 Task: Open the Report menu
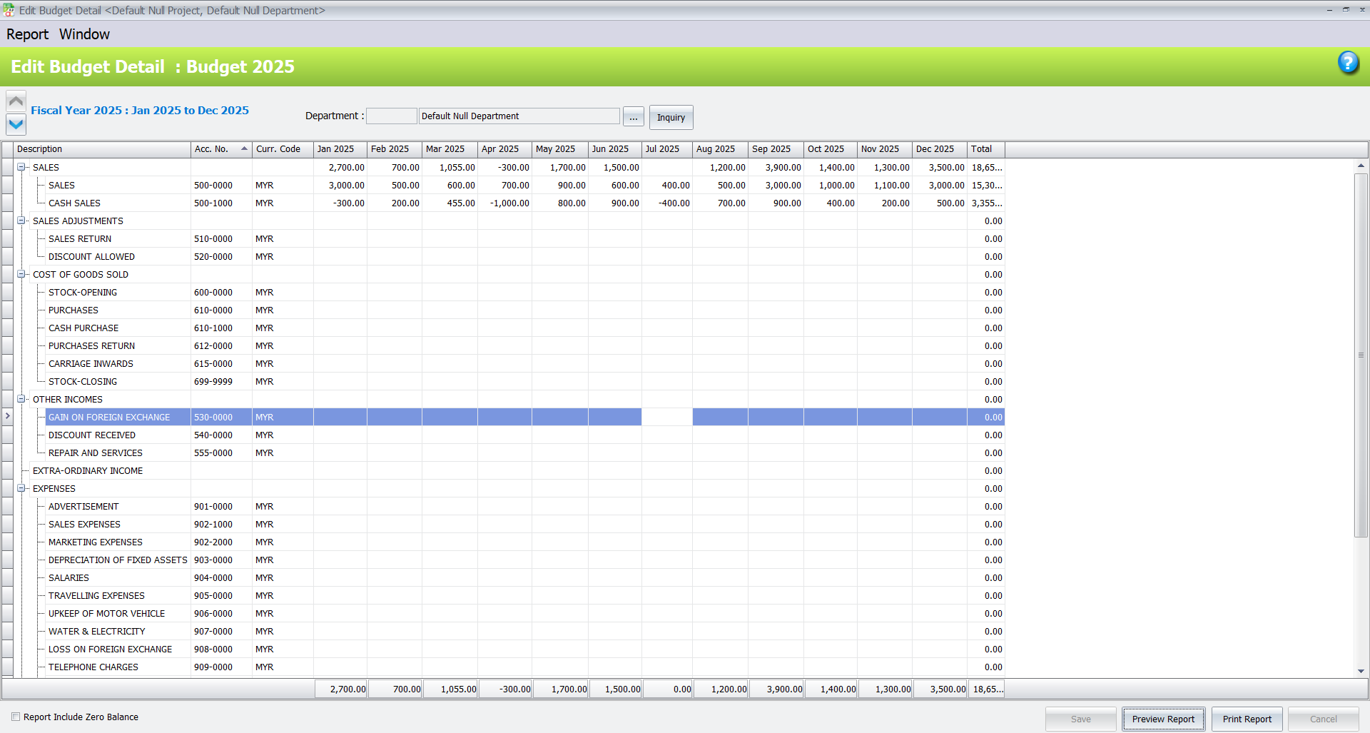[x=27, y=34]
